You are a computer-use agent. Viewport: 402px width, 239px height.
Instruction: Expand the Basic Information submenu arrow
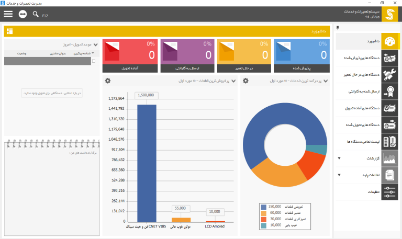339,175
